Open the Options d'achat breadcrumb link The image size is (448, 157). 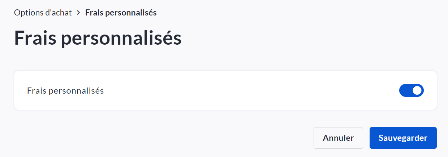click(x=43, y=13)
